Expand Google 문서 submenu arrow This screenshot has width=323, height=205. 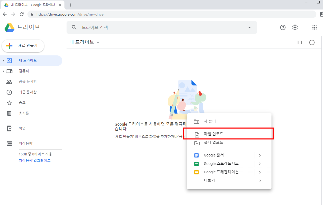click(260, 155)
